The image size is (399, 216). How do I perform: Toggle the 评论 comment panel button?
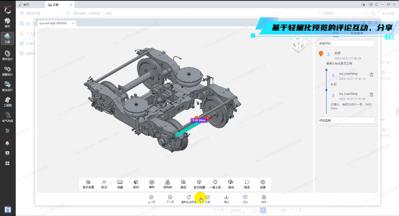pyautogui.click(x=245, y=199)
